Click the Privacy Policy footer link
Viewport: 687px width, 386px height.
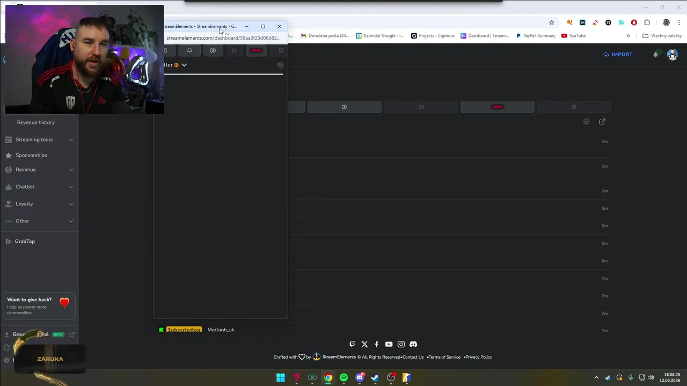[x=479, y=357]
